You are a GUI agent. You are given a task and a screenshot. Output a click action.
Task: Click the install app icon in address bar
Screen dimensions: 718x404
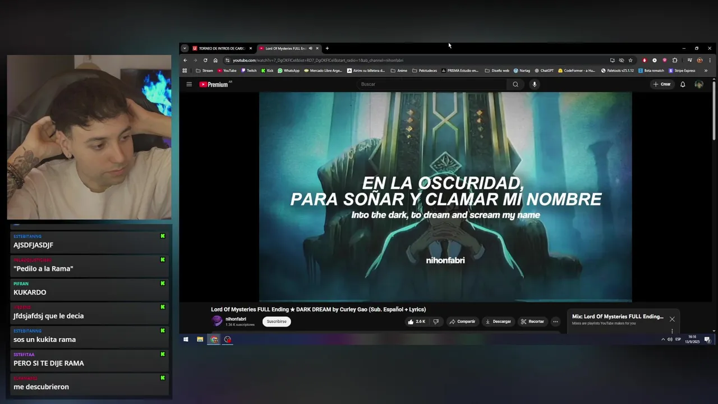pos(612,60)
